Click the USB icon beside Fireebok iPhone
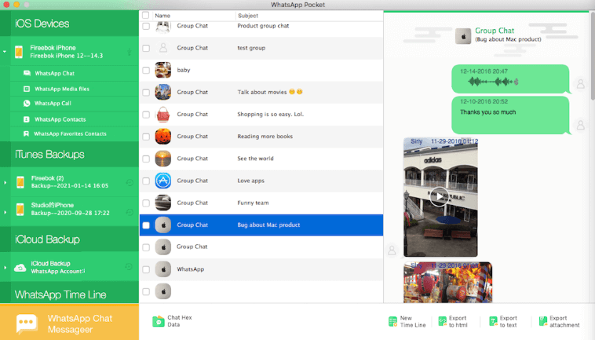595x340 pixels. [x=130, y=52]
